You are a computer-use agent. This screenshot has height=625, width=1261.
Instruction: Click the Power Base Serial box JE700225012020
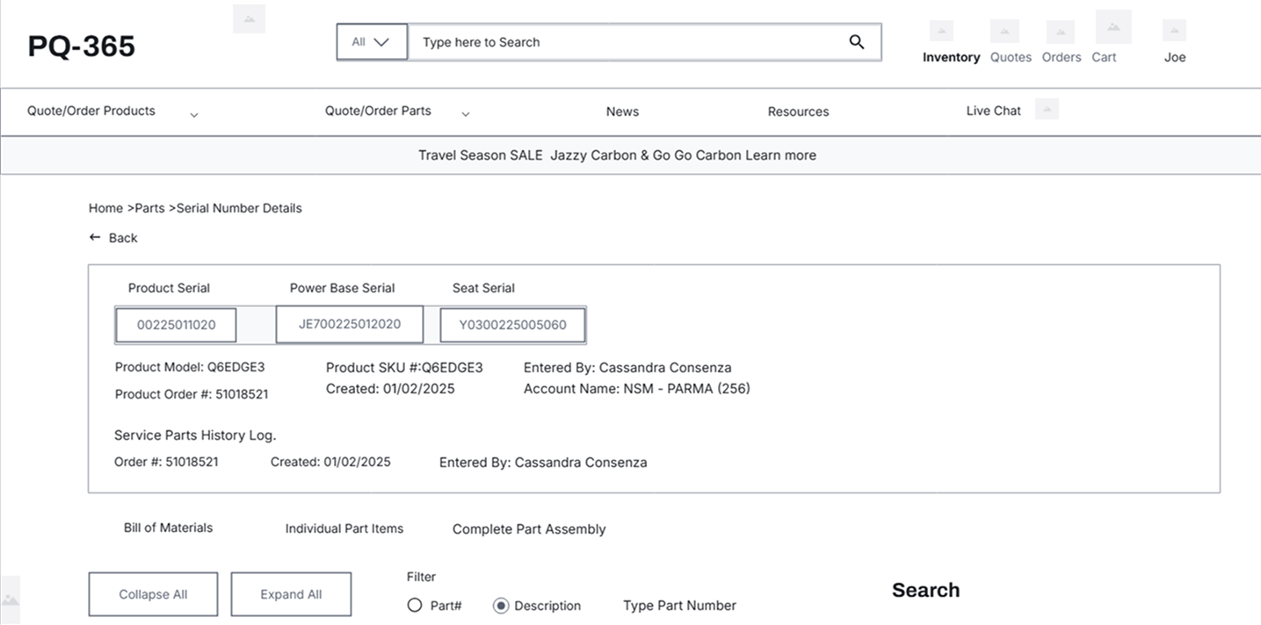tap(349, 324)
